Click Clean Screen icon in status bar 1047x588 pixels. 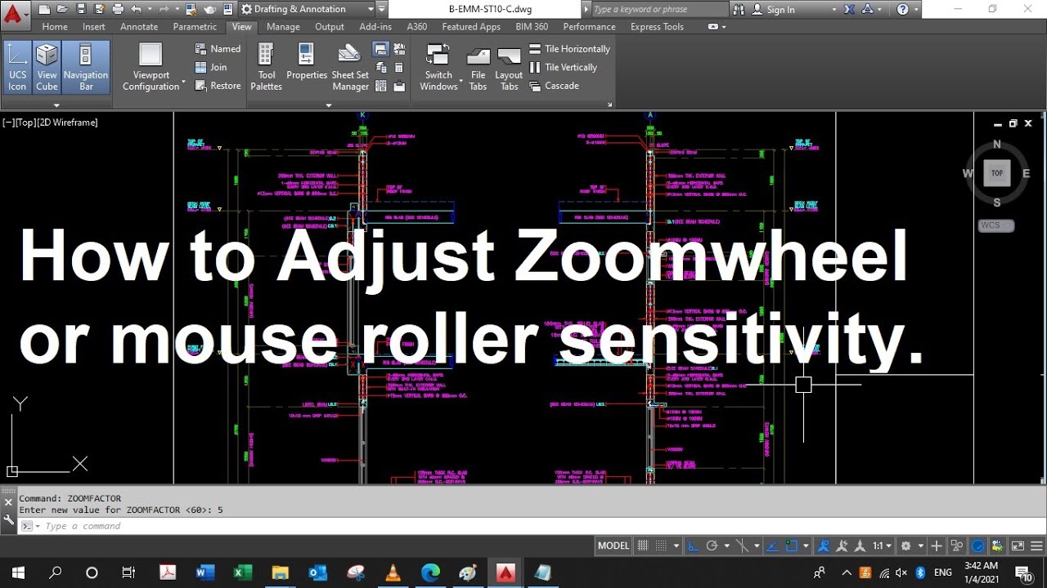click(x=1018, y=546)
